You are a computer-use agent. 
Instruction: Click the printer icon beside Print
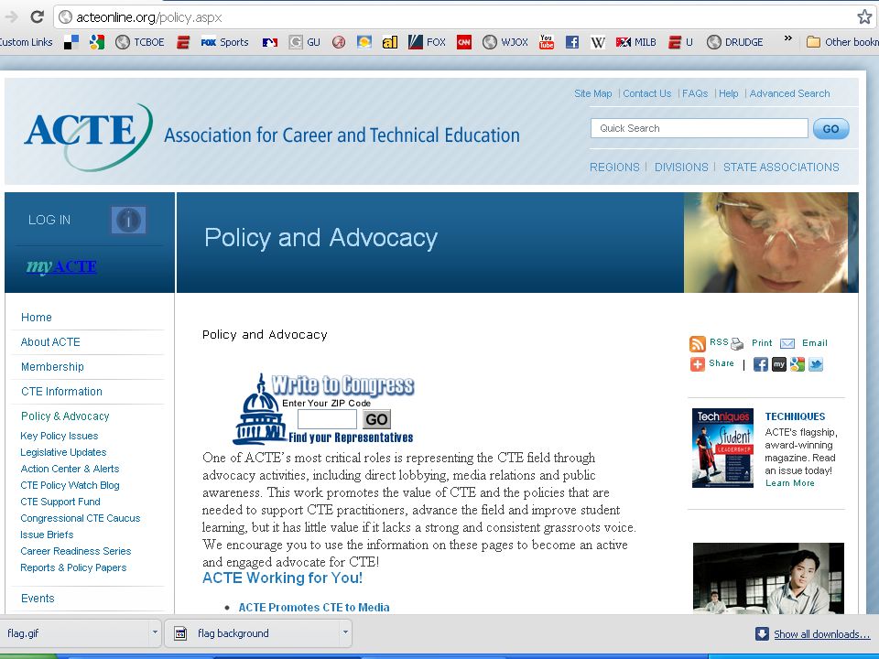(737, 343)
